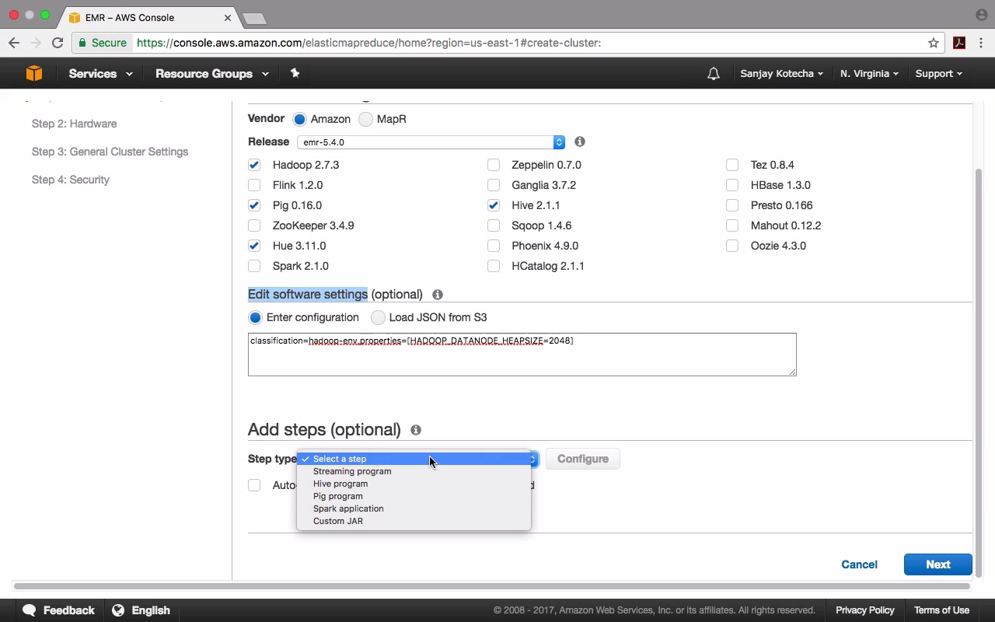The image size is (995, 622).
Task: Uncheck the Pig 0.16.0 checkbox
Action: coord(254,205)
